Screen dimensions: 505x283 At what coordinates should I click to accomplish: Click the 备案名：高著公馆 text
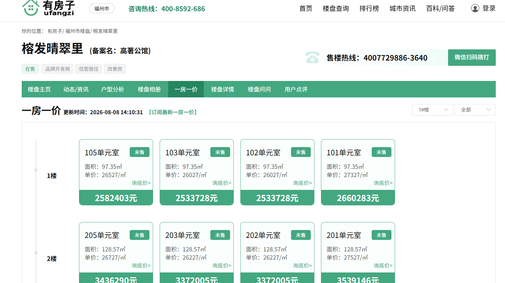pos(120,51)
